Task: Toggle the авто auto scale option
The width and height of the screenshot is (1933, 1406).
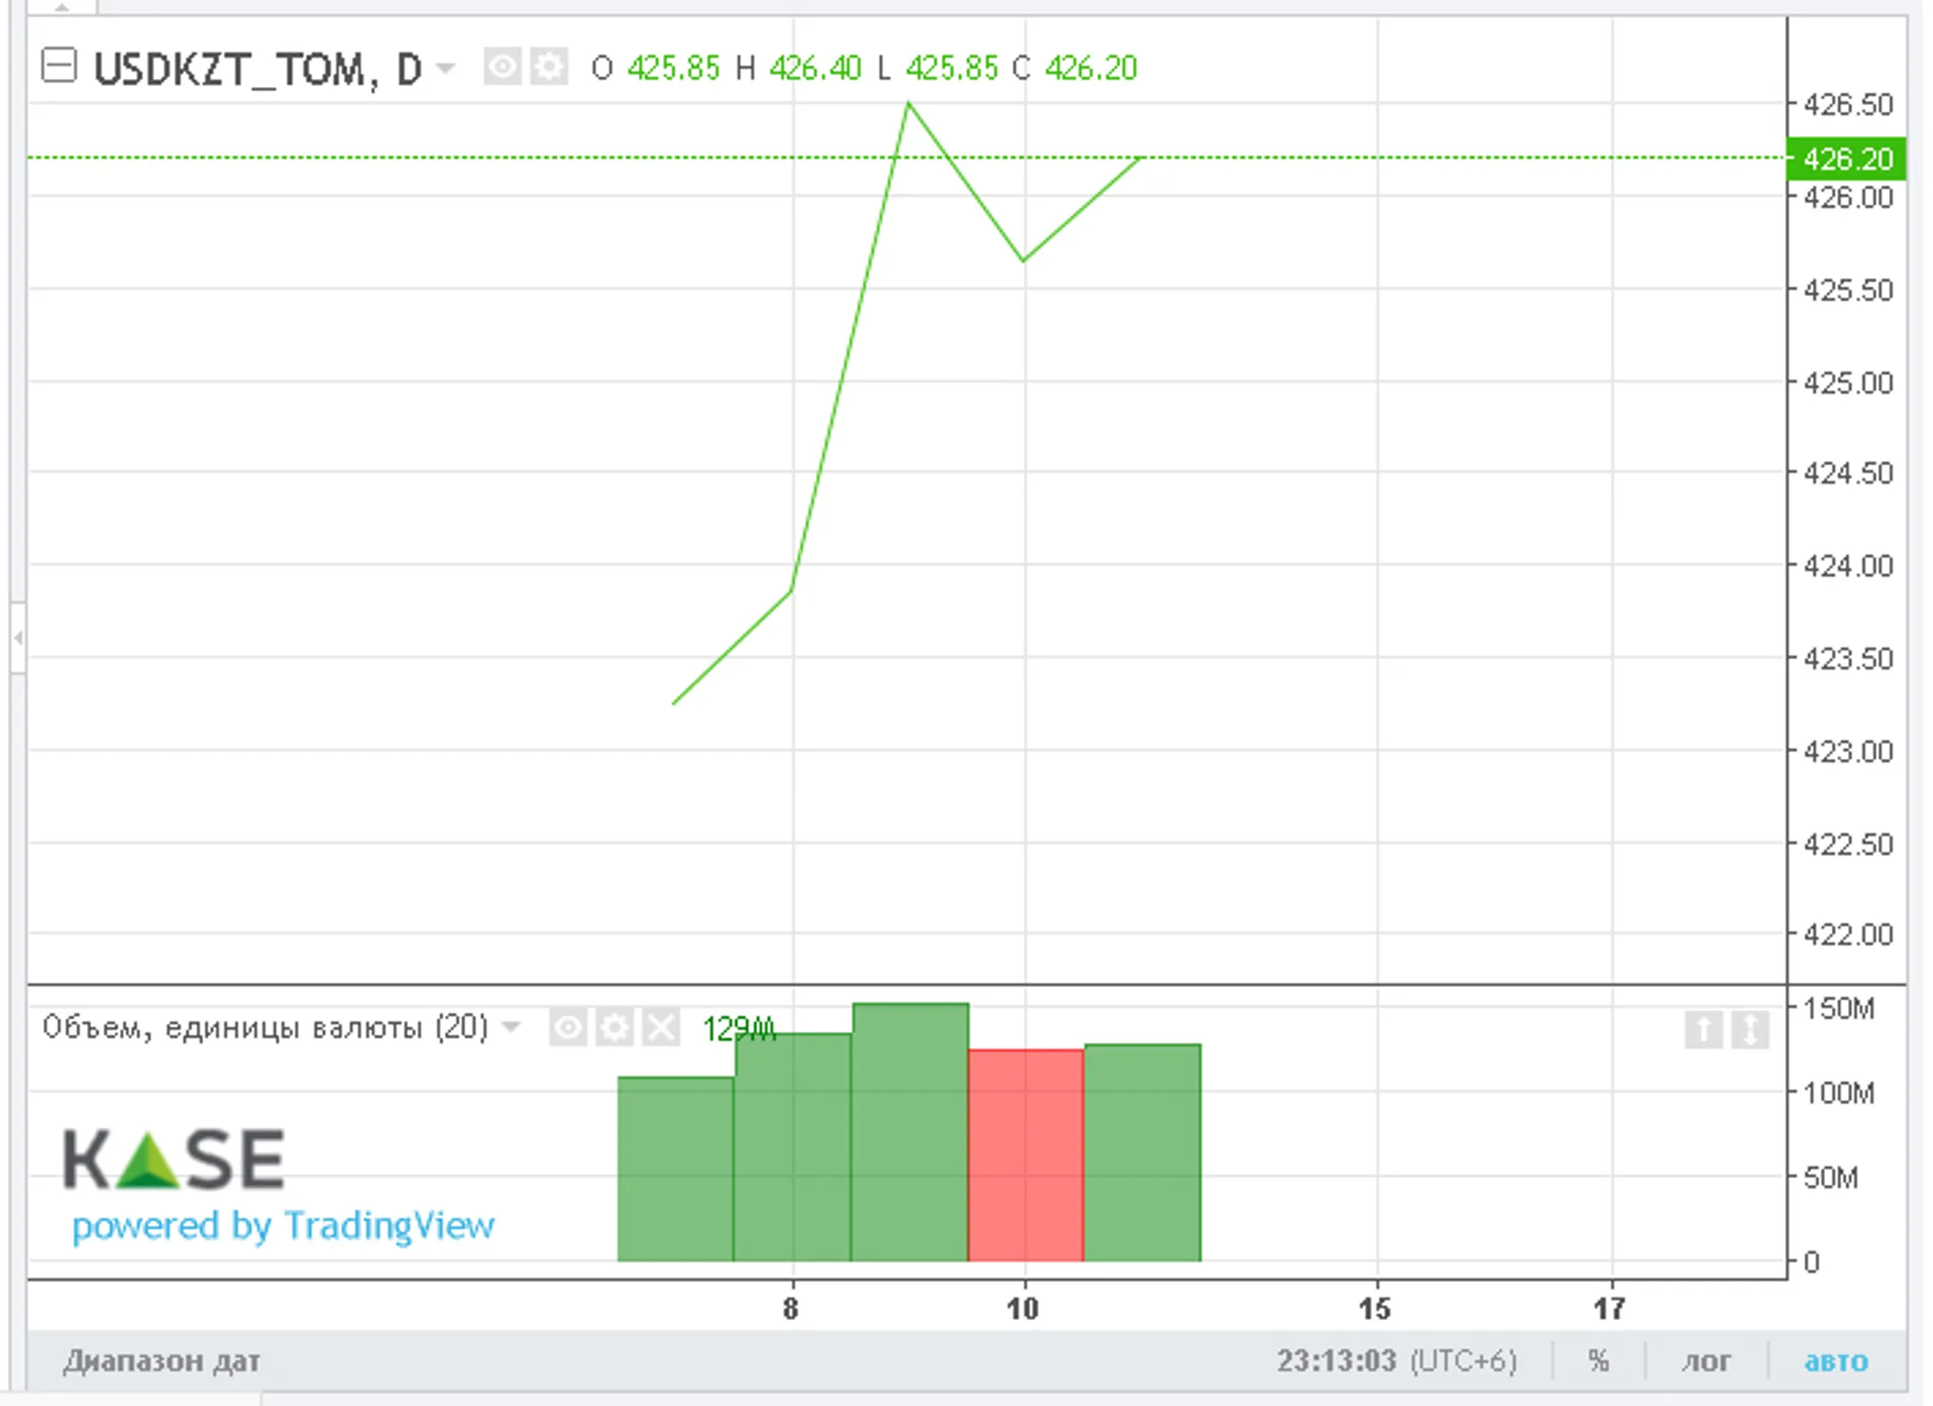Action: point(1835,1361)
